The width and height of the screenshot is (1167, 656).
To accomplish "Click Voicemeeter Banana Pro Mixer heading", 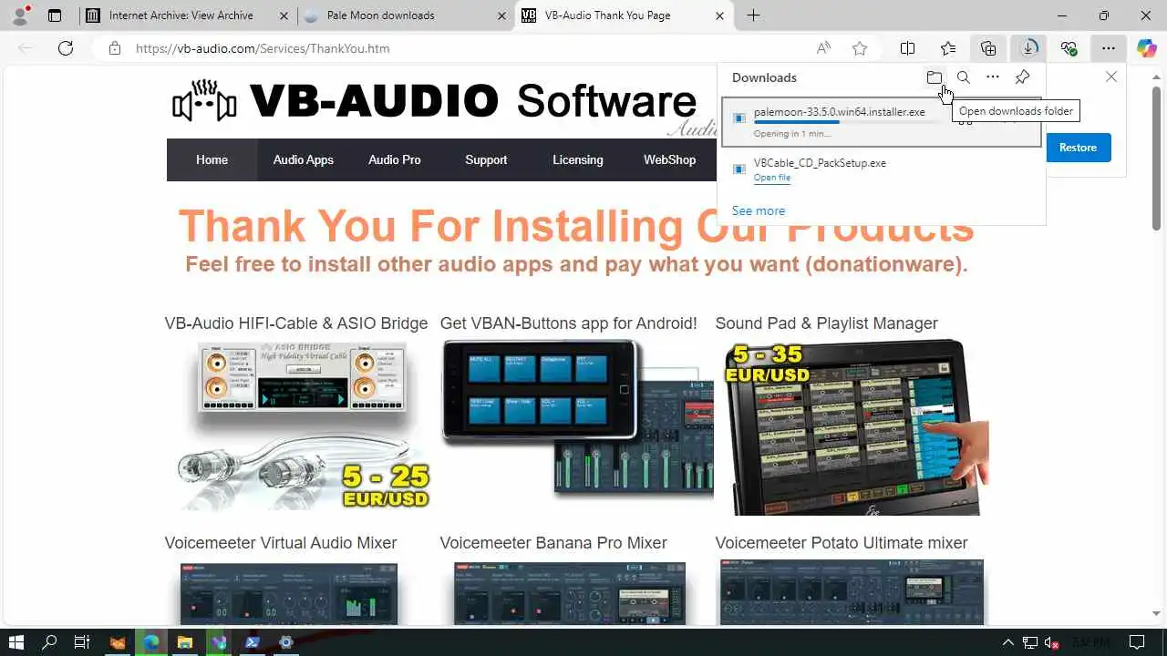I will [553, 543].
